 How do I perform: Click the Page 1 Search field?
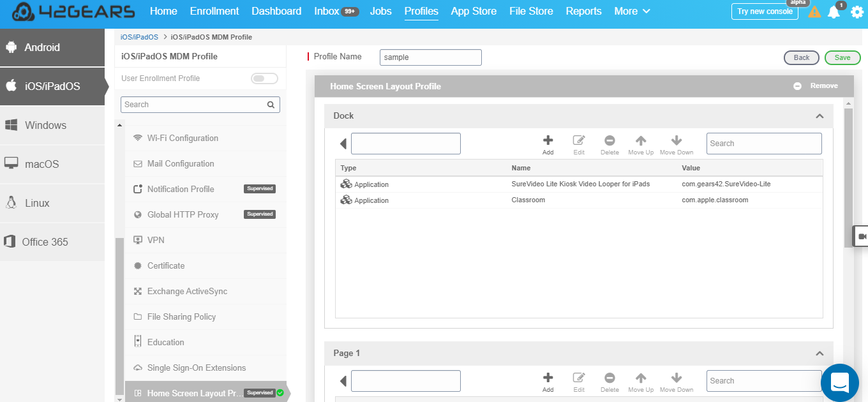point(764,381)
